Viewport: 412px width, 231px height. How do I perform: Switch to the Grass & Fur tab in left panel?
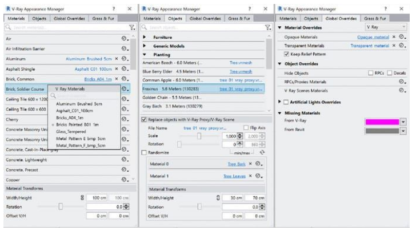pyautogui.click(x=105, y=19)
